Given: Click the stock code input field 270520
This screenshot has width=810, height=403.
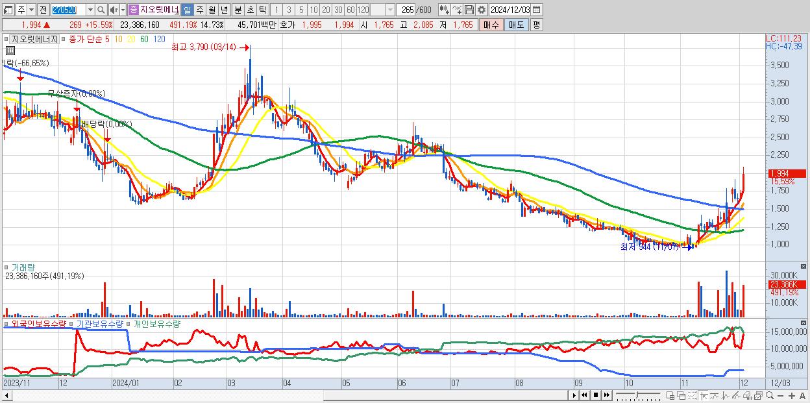Looking at the screenshot, I should click(68, 10).
